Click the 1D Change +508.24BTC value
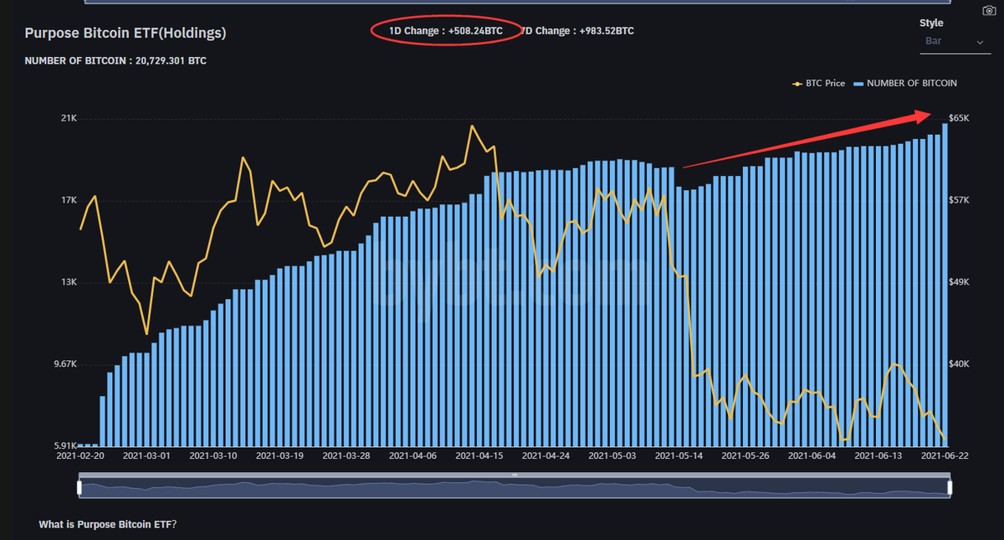1004x540 pixels. coord(446,31)
